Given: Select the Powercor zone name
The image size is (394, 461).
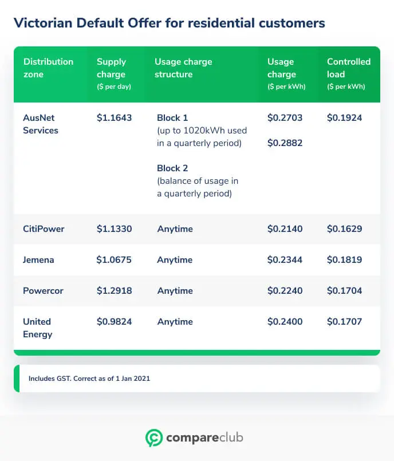Looking at the screenshot, I should coord(43,291).
